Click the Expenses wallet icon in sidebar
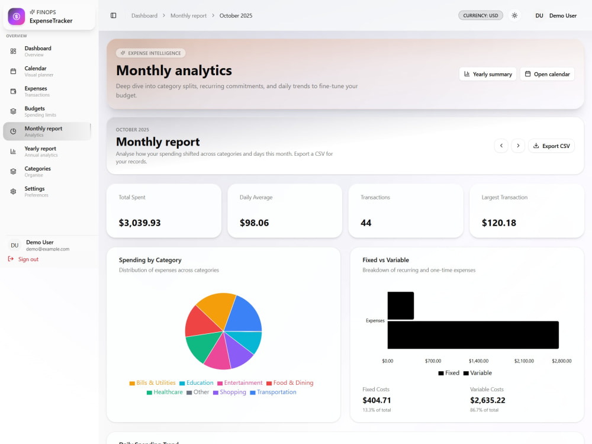 (13, 91)
